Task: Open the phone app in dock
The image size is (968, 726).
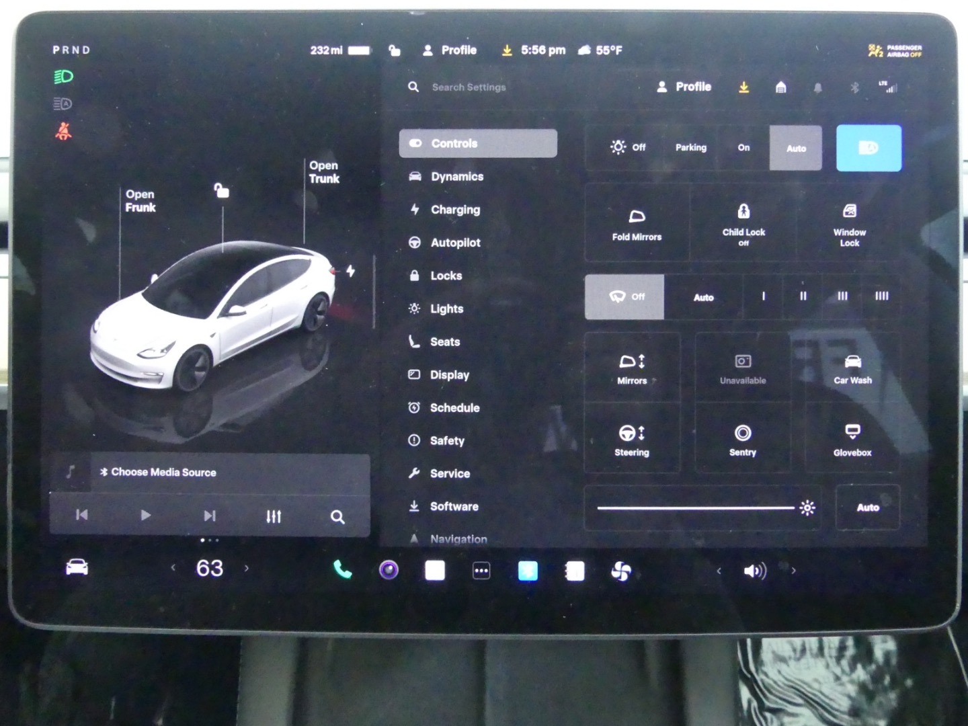Action: (342, 570)
